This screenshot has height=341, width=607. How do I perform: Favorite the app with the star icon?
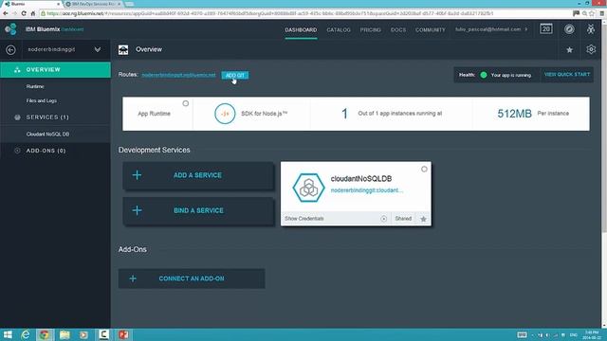[569, 50]
